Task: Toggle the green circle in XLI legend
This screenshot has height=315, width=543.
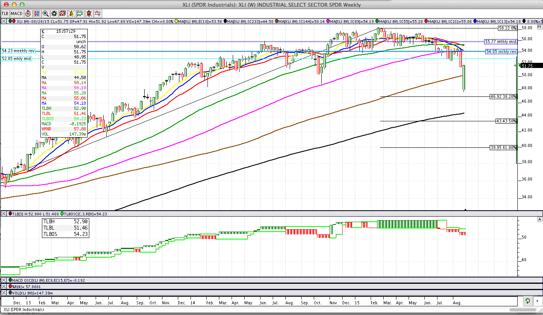Action: tap(10, 21)
